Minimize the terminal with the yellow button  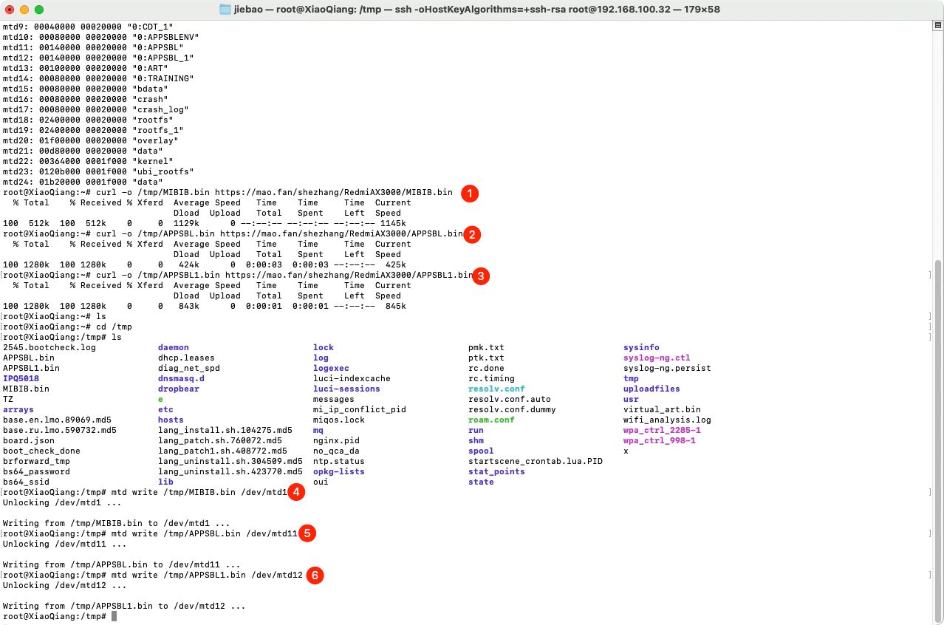pos(24,10)
